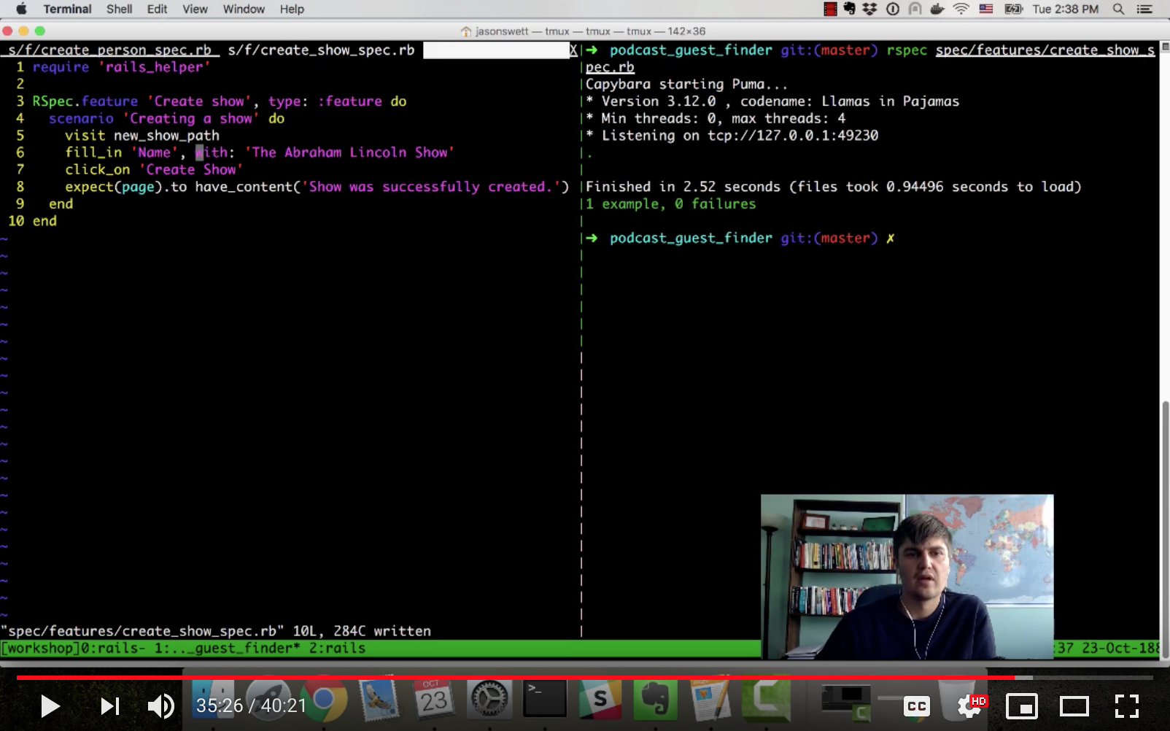Click the menu bar clock Tue 2:38 PM
The width and height of the screenshot is (1170, 731).
(1065, 9)
